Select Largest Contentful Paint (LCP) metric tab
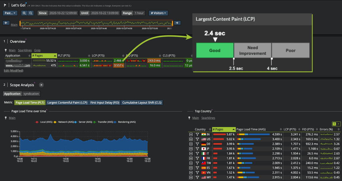 point(67,103)
